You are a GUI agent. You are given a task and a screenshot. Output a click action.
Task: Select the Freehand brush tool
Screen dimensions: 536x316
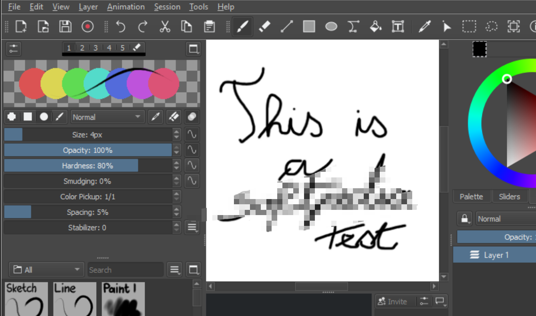(242, 26)
